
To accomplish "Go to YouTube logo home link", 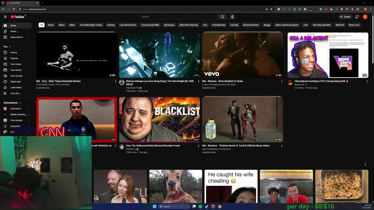I will point(18,17).
